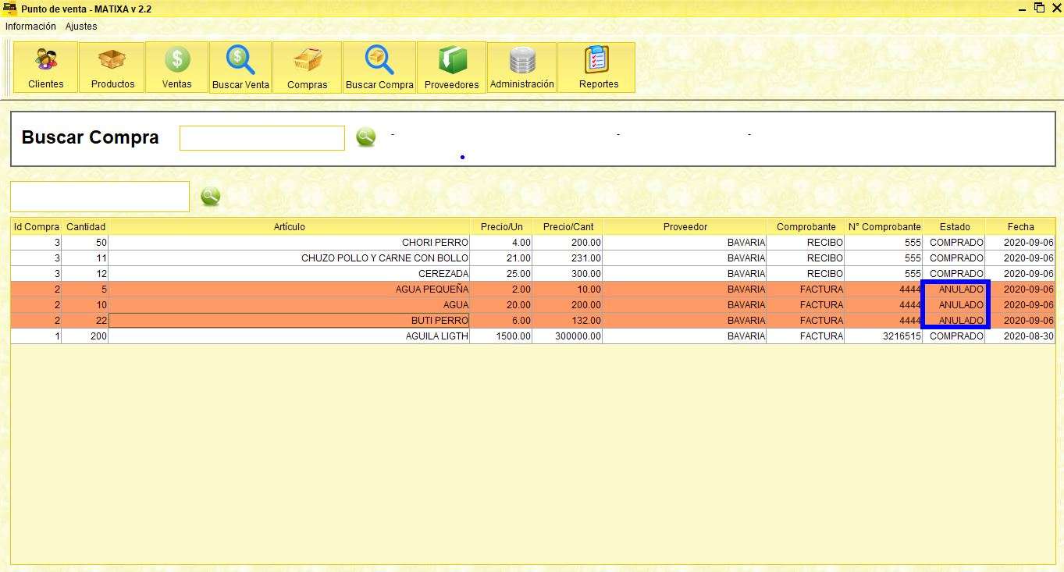Select the AGUILA LIGTH purchase row
The height and width of the screenshot is (572, 1064).
pyautogui.click(x=390, y=336)
